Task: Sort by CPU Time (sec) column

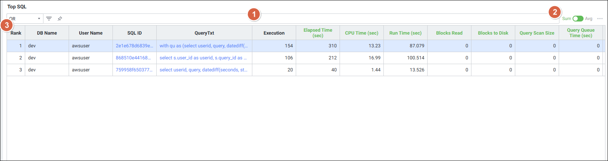Action: point(362,33)
